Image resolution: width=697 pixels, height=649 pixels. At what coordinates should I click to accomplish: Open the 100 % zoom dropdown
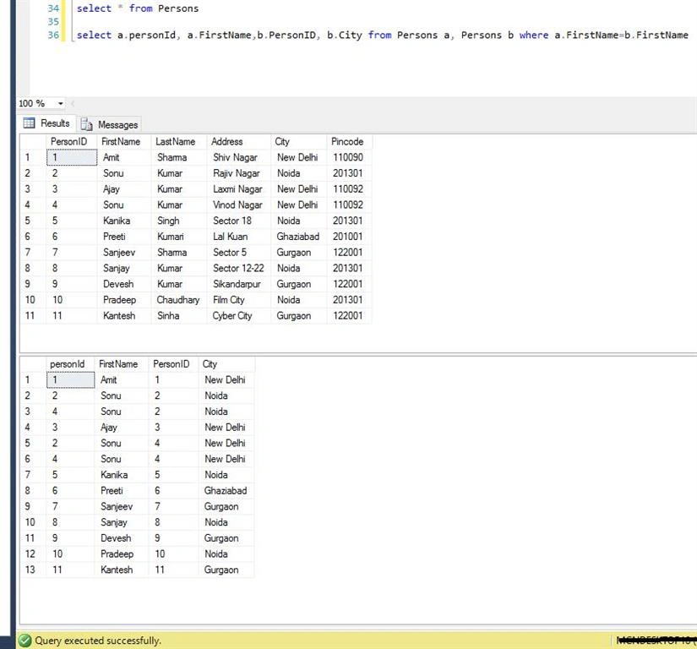point(41,104)
